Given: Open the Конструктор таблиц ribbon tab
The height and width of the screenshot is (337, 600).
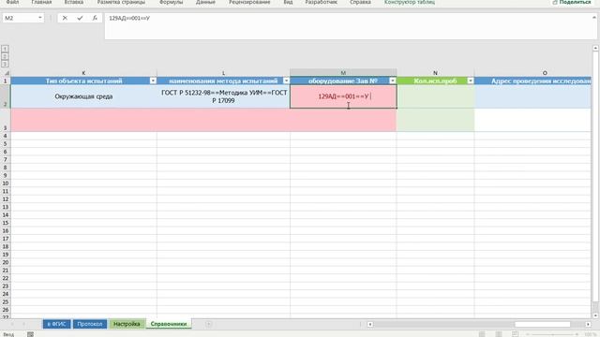Looking at the screenshot, I should click(410, 2).
